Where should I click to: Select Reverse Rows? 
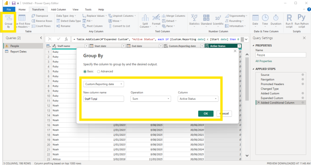tap(42, 21)
